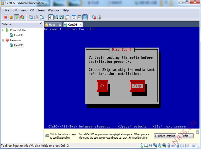Take a snapshot with the clock-star icon
This screenshot has height=149, width=201.
(x=31, y=17)
